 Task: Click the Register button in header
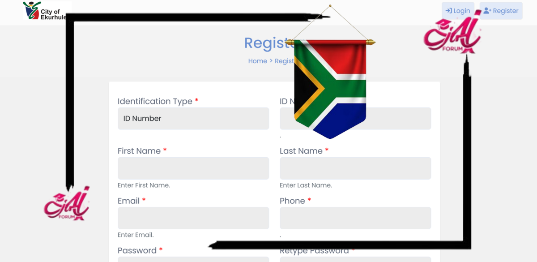(501, 11)
